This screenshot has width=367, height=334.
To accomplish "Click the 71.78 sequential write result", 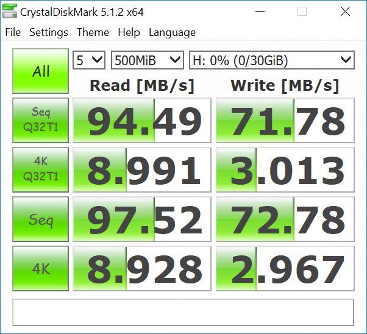I will pyautogui.click(x=285, y=121).
